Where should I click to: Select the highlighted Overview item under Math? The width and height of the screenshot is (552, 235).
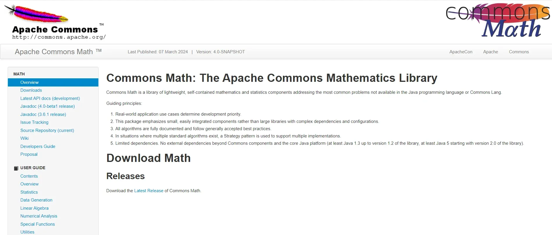pyautogui.click(x=29, y=82)
